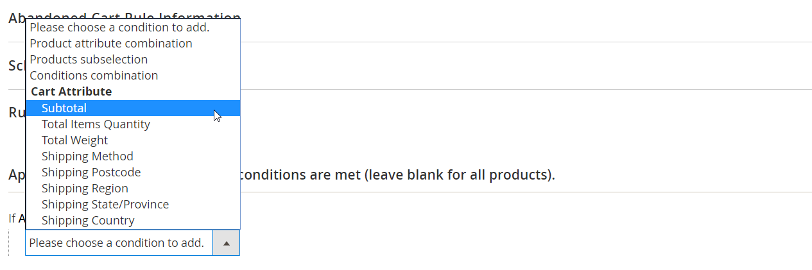
Task: Select the placeholder 'Please choose a condition' option at list top
Action: pyautogui.click(x=119, y=28)
